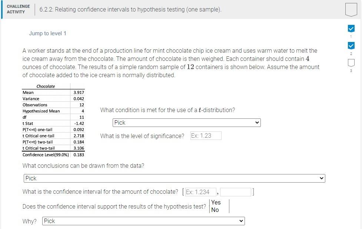Image resolution: width=362 pixels, height=229 pixels.
Task: Click the checkmark inside level 2 indicator
Action: tap(351, 46)
